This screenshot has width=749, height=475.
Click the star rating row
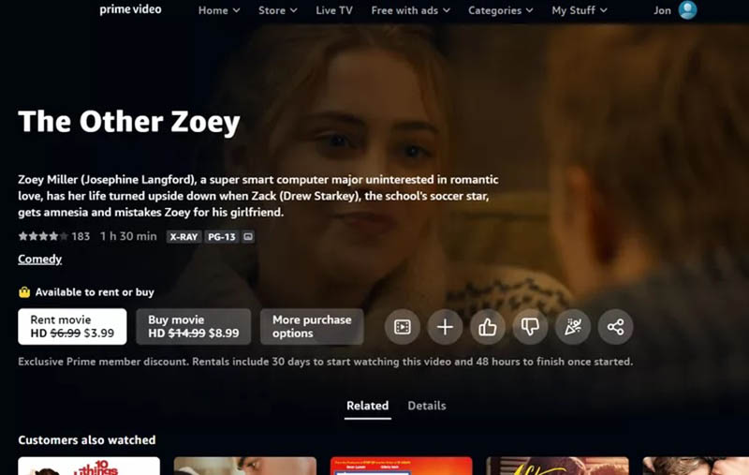(x=43, y=236)
